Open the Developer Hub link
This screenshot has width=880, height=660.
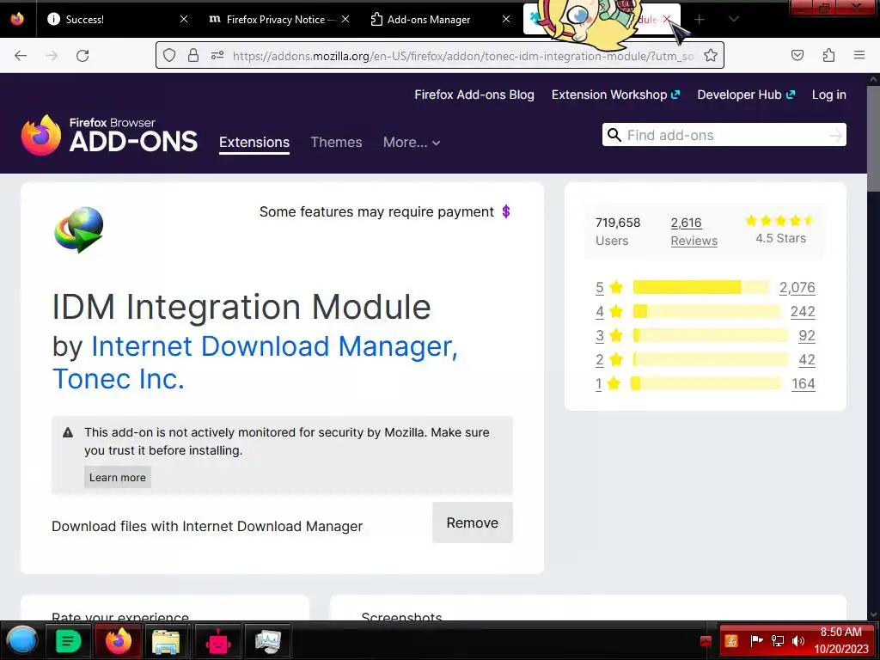[746, 95]
